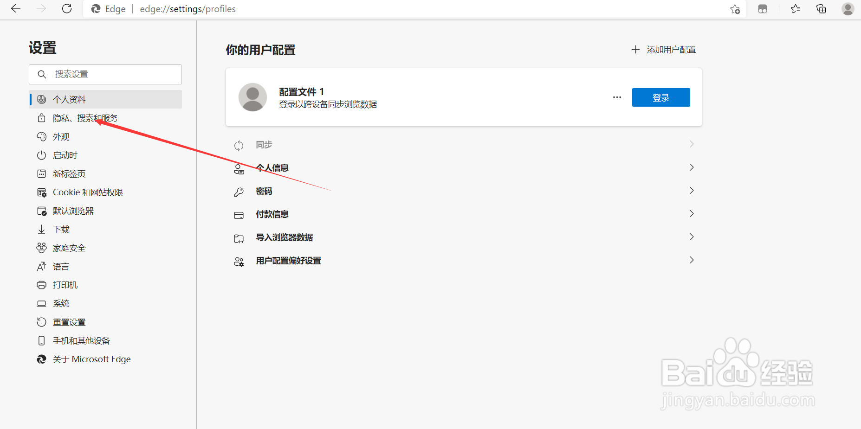Reload the page with refresh icon

[67, 9]
